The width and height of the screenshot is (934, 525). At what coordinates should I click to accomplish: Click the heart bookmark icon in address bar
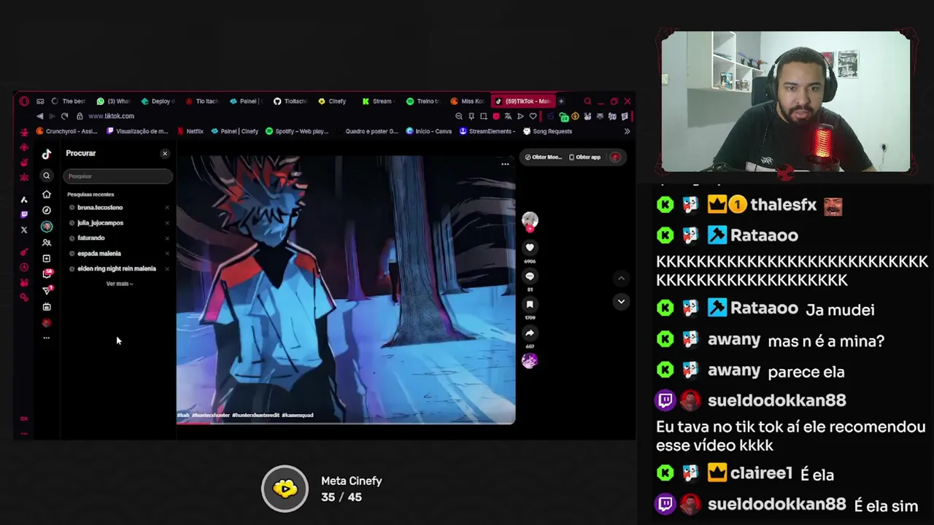533,116
